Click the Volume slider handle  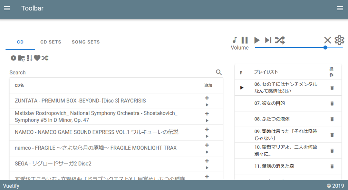click(x=325, y=47)
